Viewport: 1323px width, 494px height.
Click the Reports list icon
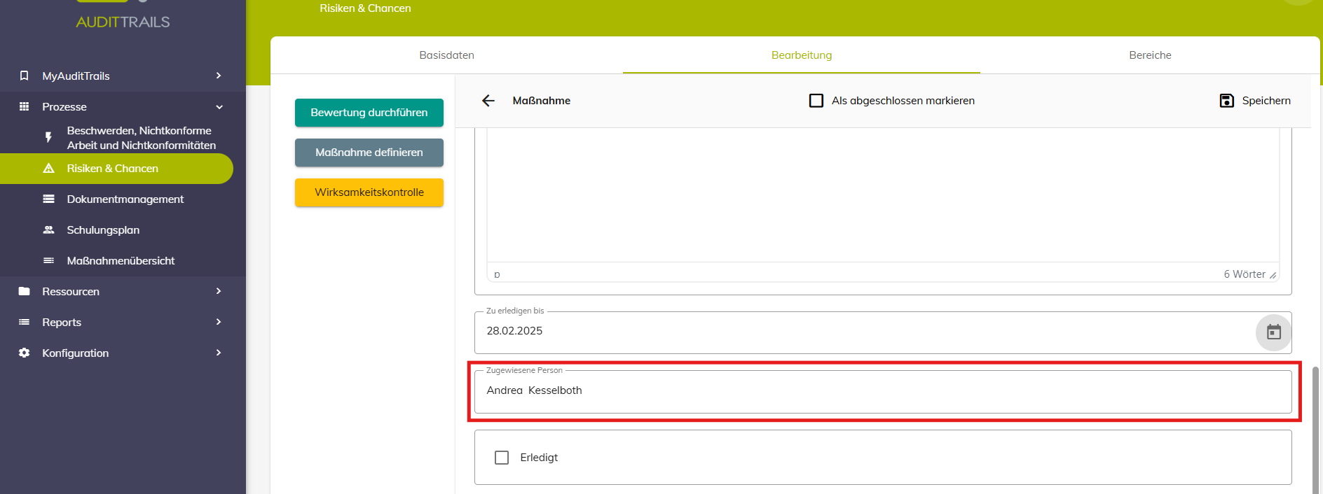click(25, 322)
